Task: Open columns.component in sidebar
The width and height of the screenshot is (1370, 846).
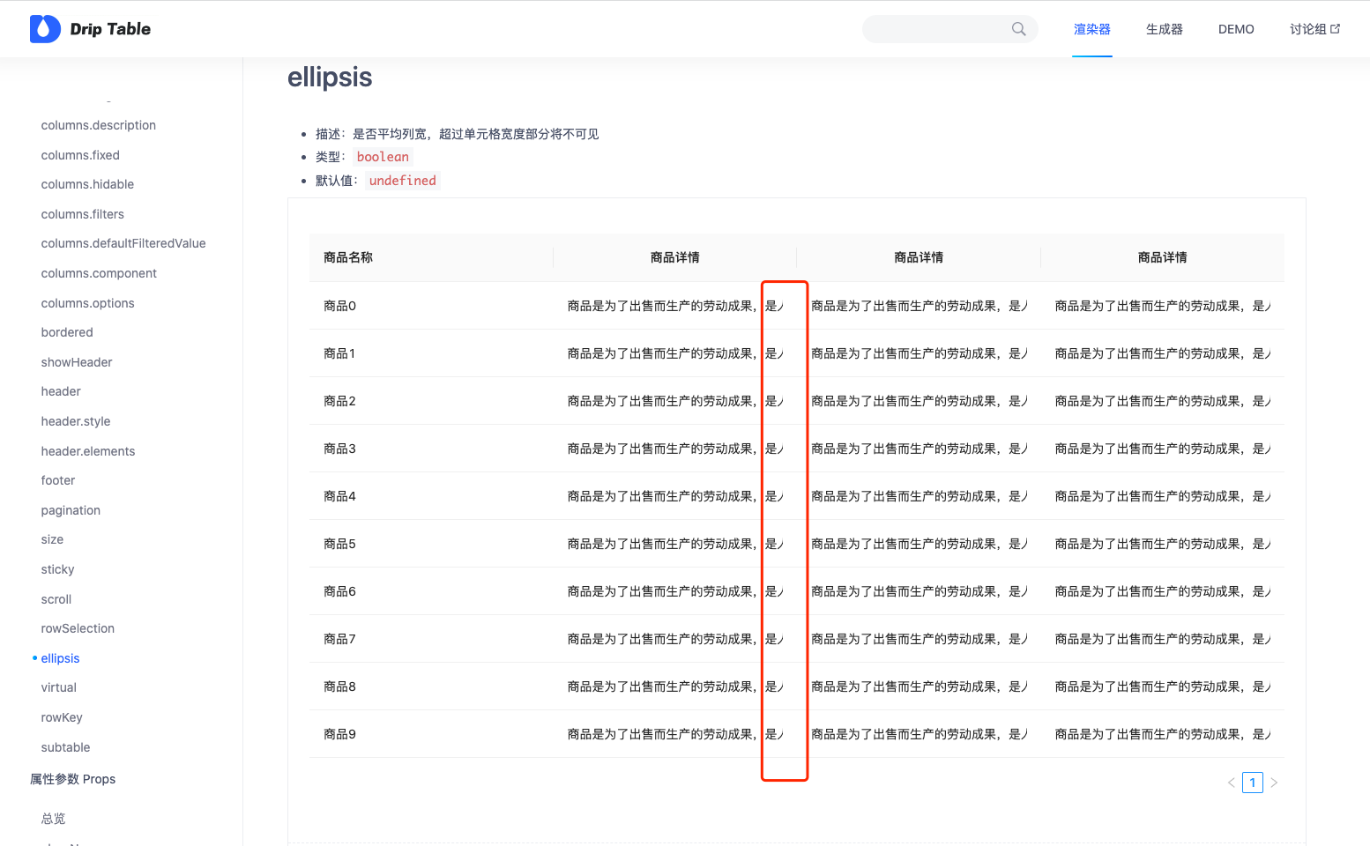Action: pyautogui.click(x=99, y=273)
